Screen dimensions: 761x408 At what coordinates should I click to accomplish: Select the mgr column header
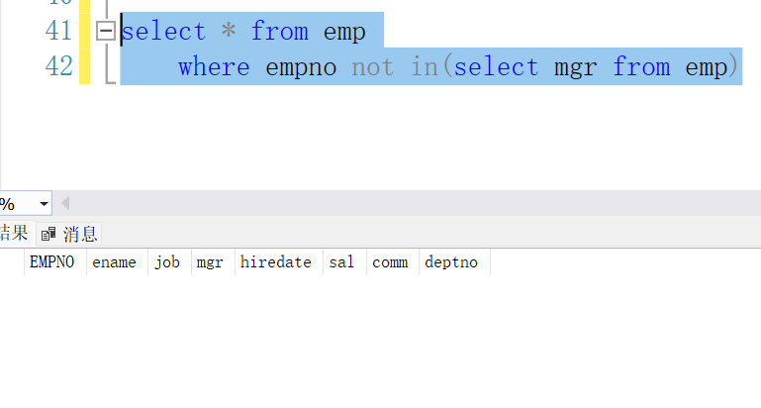[x=213, y=262]
